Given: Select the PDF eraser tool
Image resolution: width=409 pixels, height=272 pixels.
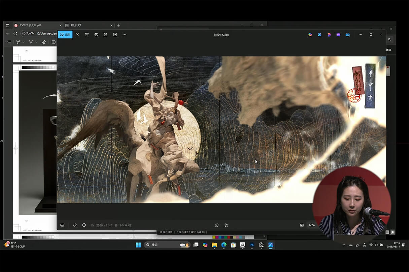Looking at the screenshot, I should tap(44, 42).
